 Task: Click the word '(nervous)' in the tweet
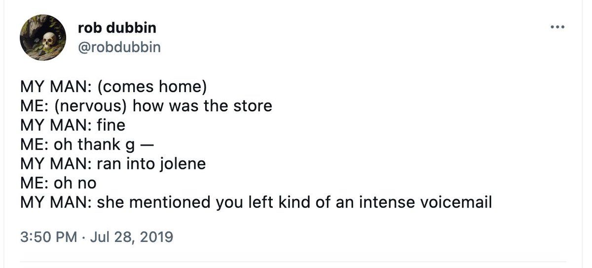[94, 106]
